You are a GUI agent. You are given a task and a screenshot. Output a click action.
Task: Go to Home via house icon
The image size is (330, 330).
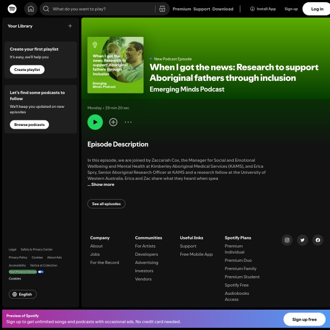(31, 9)
